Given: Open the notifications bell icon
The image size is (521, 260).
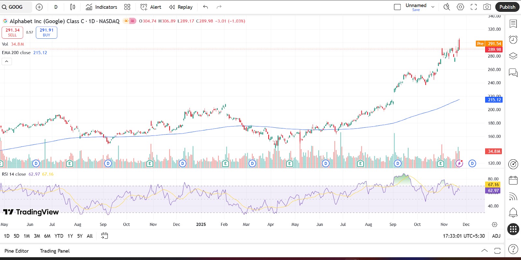Looking at the screenshot, I should click(x=513, y=213).
